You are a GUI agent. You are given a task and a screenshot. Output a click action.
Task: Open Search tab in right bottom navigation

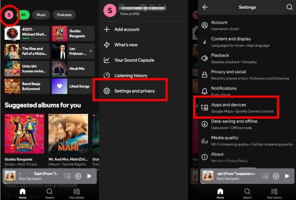point(248,193)
